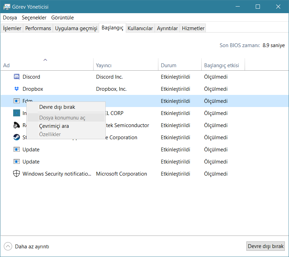Click the publisher text Dropbox, Inc.
The image size is (289, 257).
[x=111, y=89]
